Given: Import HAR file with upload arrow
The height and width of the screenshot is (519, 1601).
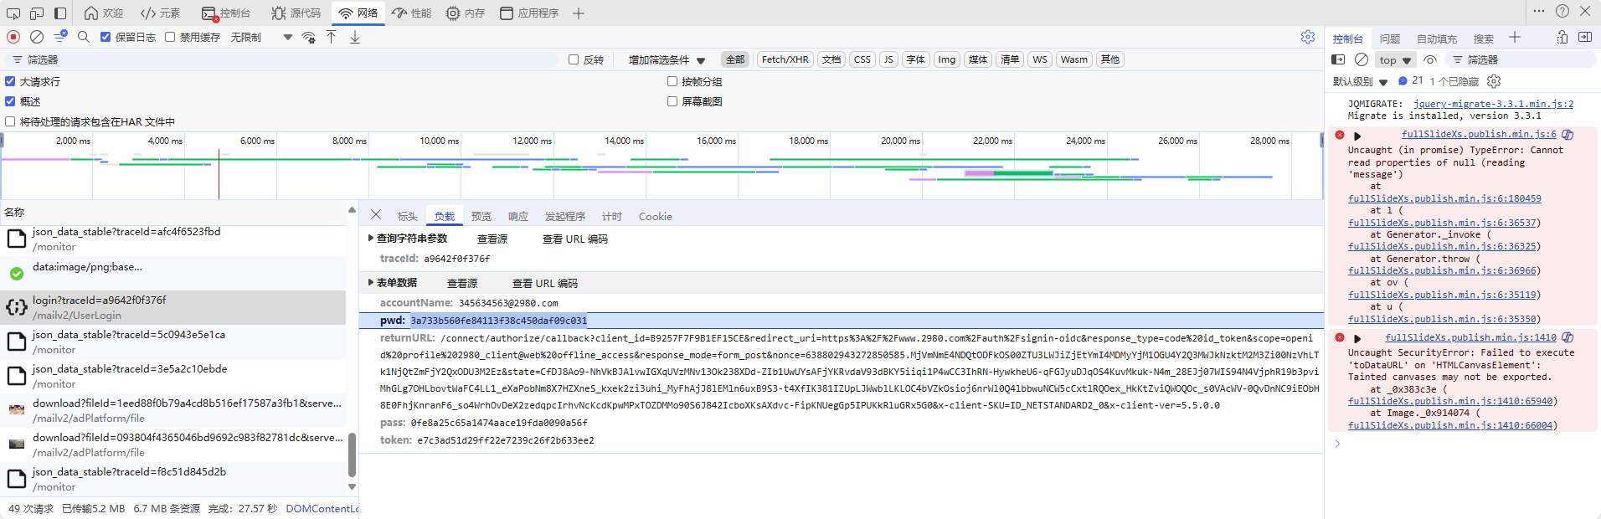Looking at the screenshot, I should pyautogui.click(x=332, y=37).
